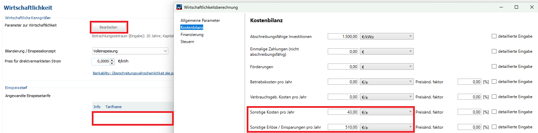
Task: Increase the Preis für direktvermarkteten Strom value
Action: point(112,60)
